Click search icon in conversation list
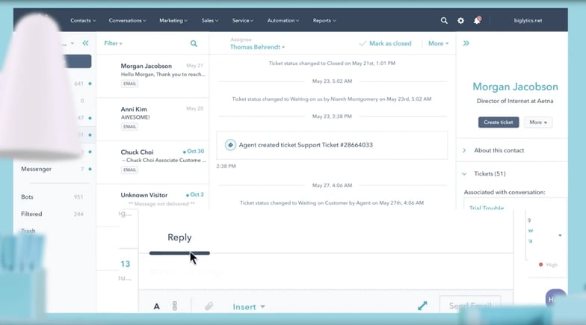The image size is (586, 325). 194,44
